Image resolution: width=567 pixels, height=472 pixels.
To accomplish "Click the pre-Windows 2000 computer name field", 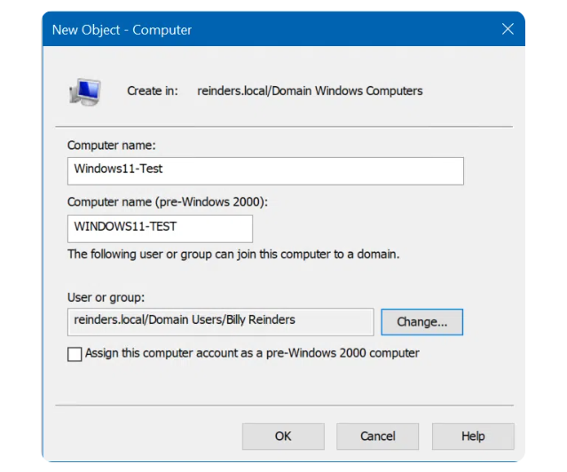I will (160, 227).
